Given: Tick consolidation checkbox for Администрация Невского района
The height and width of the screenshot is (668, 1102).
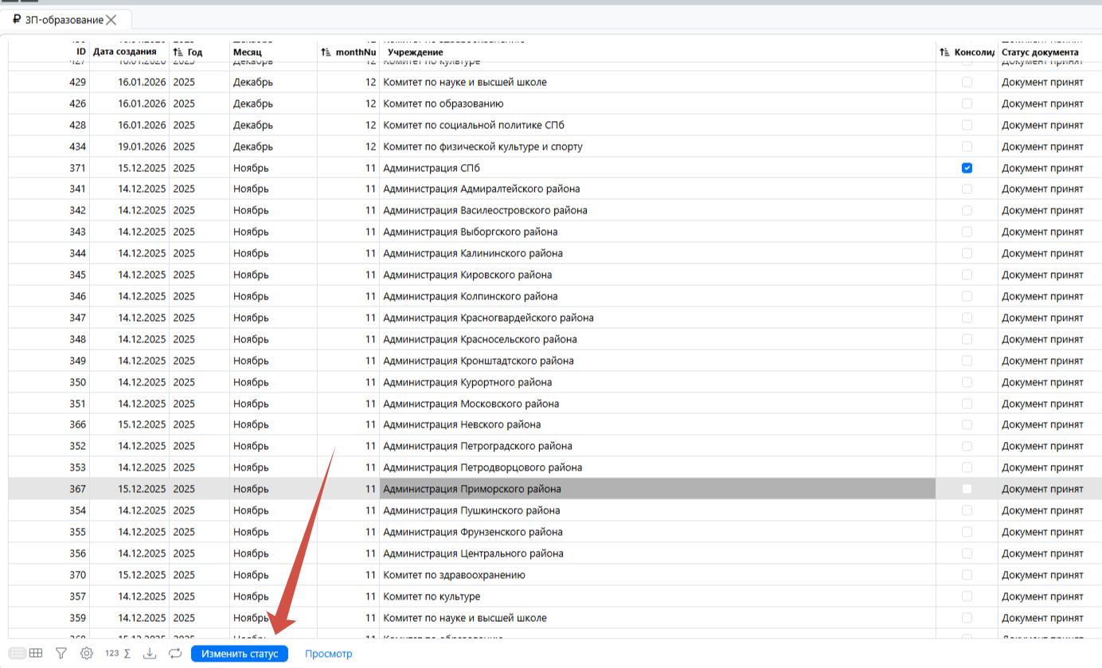Looking at the screenshot, I should (967, 424).
